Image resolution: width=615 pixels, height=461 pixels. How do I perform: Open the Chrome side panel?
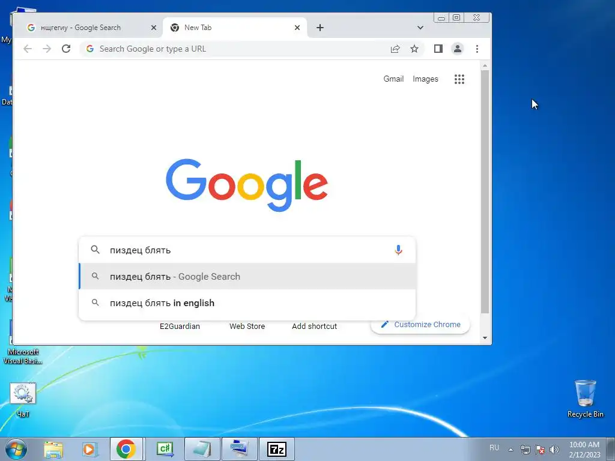click(438, 49)
